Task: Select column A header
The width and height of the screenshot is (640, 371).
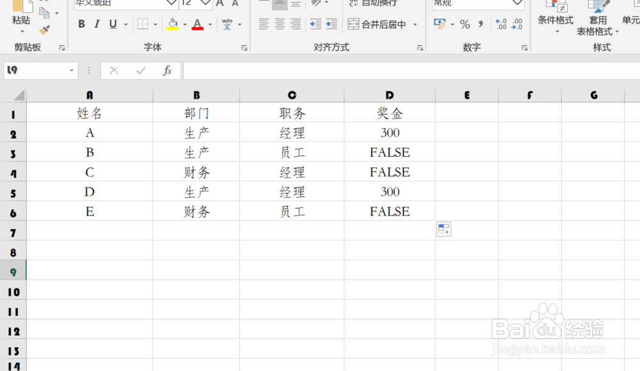Action: pos(90,95)
